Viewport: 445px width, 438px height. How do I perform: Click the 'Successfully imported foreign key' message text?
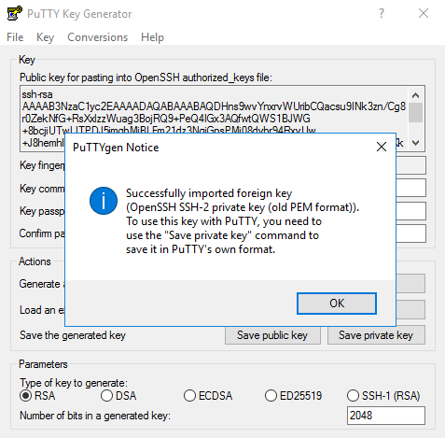(243, 221)
